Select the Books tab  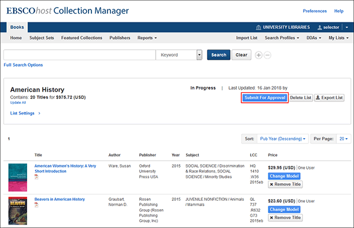point(17,27)
